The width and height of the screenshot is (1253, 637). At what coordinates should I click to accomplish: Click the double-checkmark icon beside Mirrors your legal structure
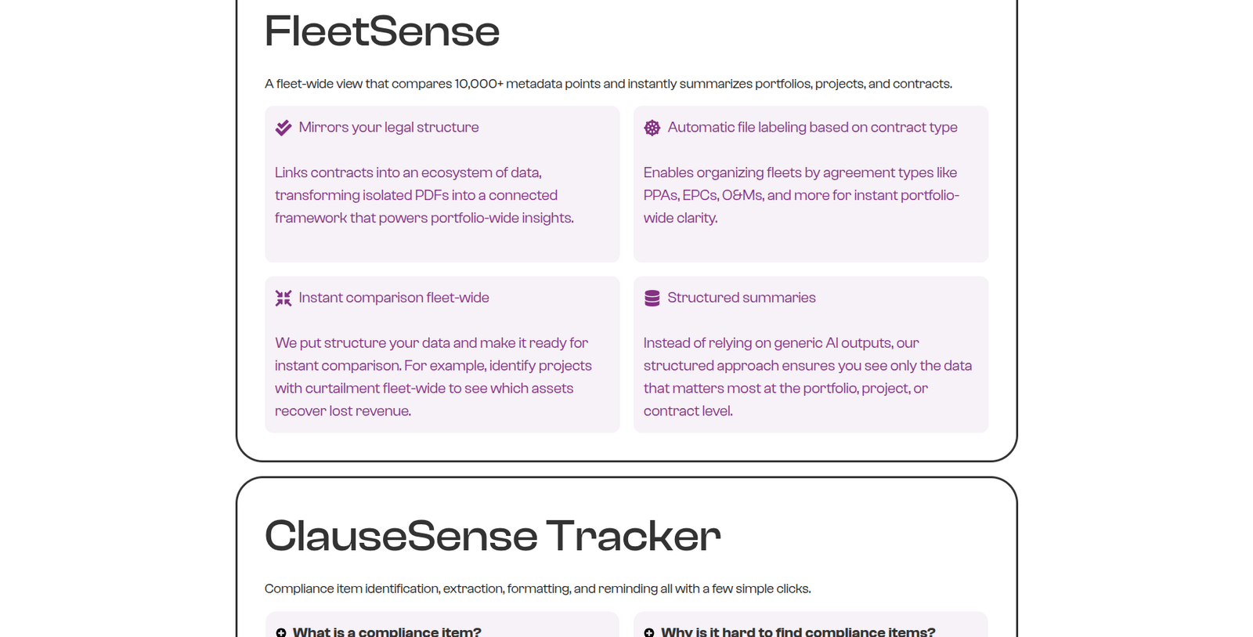point(283,128)
